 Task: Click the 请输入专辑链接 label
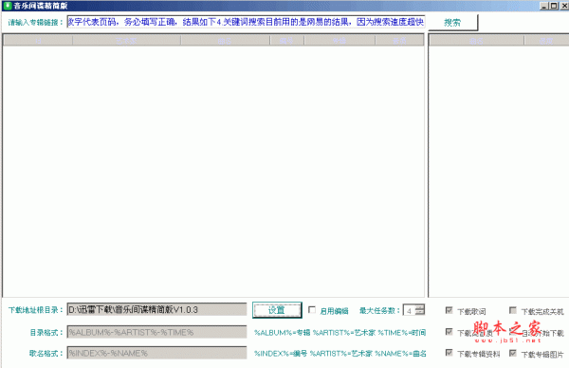click(x=36, y=23)
